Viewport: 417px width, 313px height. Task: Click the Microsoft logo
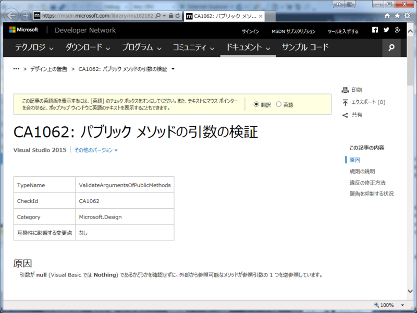click(x=23, y=30)
